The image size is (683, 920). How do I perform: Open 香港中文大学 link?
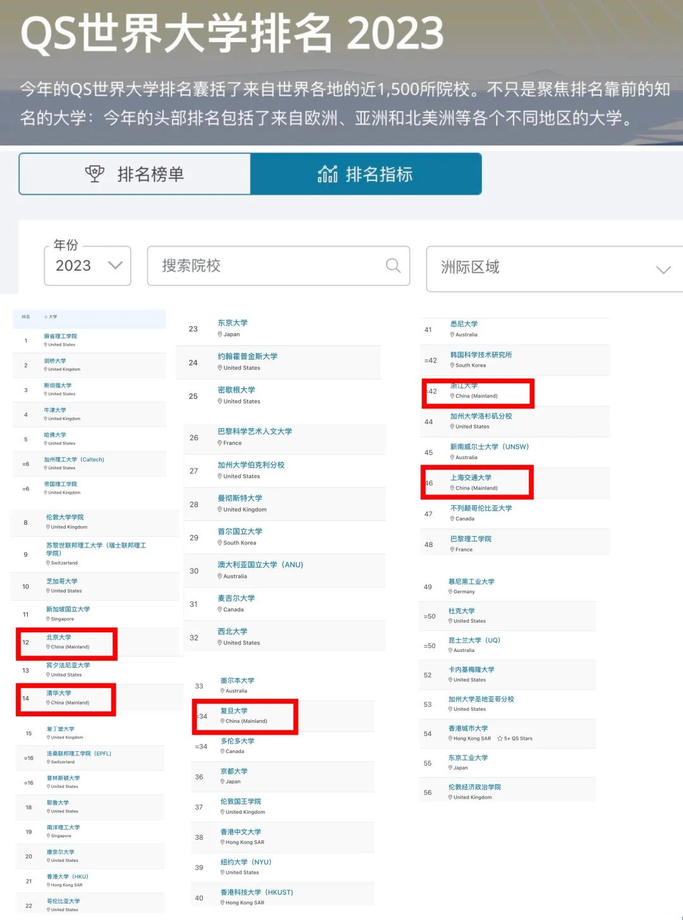[241, 832]
